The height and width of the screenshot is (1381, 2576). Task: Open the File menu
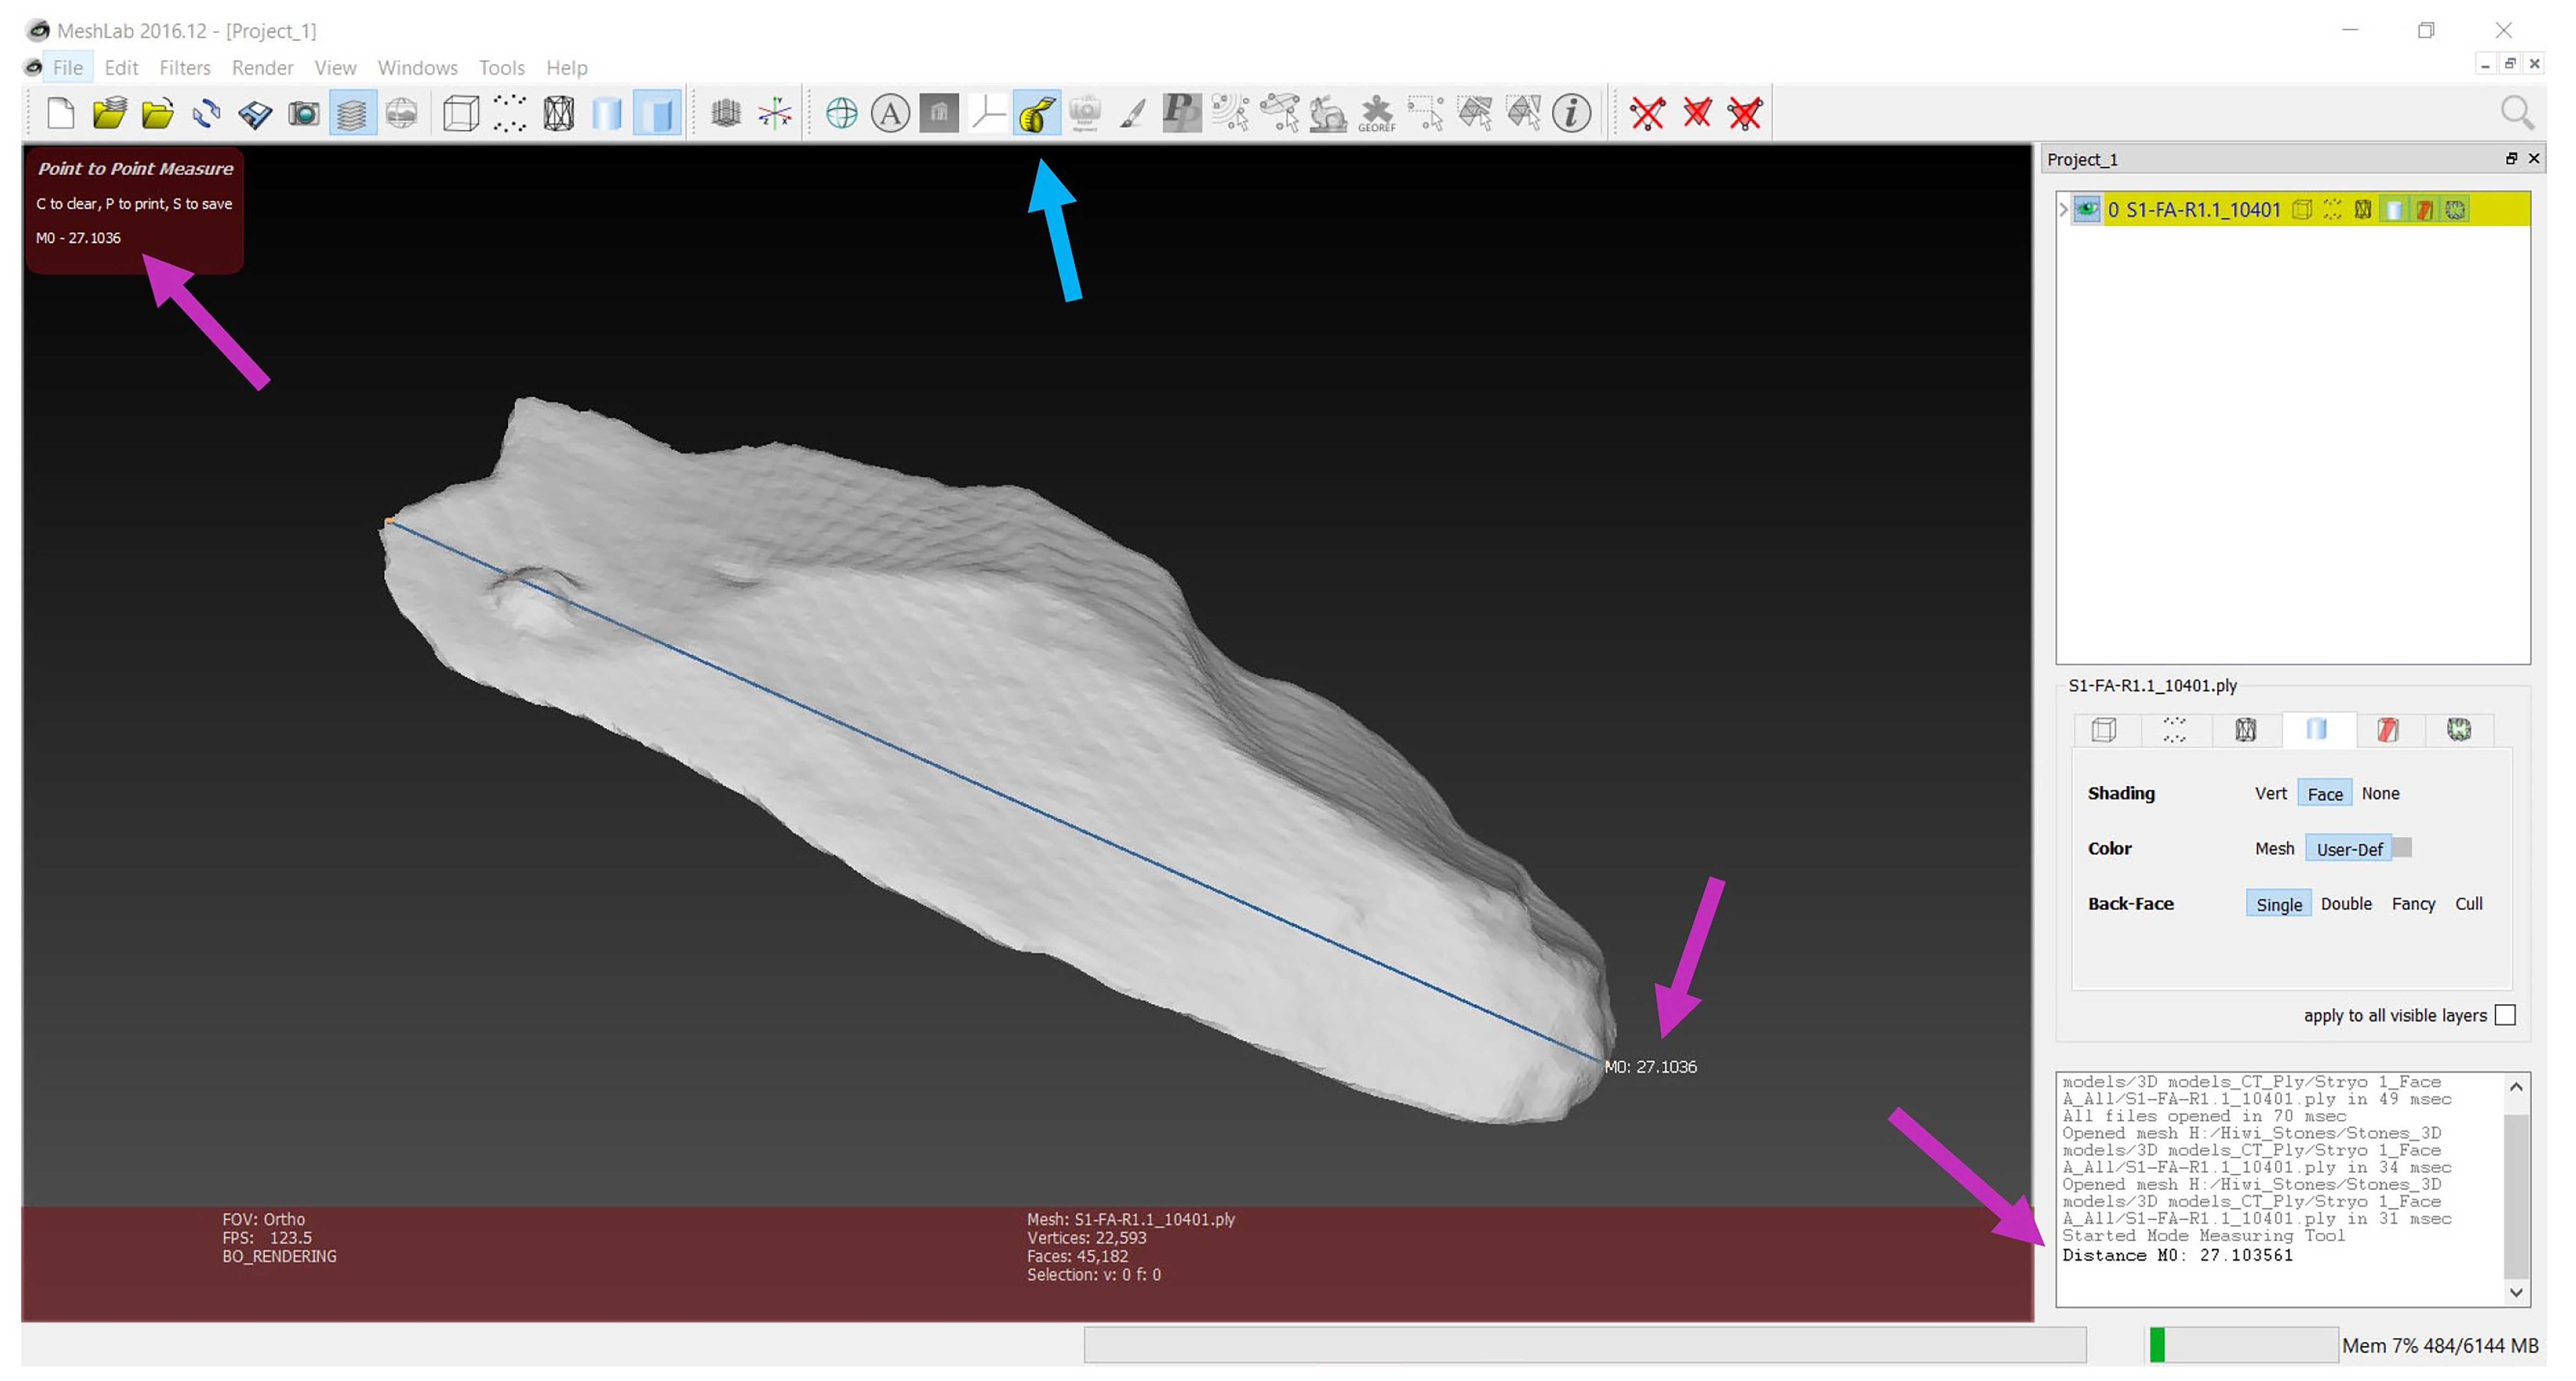[x=68, y=67]
